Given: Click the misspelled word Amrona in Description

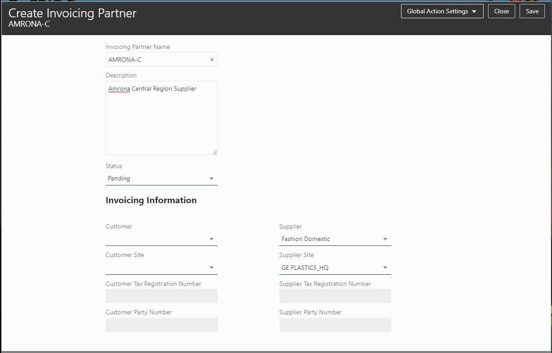Looking at the screenshot, I should pos(119,89).
